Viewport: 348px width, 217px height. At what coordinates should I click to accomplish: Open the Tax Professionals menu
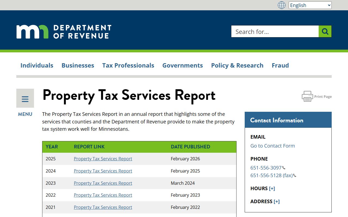pyautogui.click(x=128, y=65)
